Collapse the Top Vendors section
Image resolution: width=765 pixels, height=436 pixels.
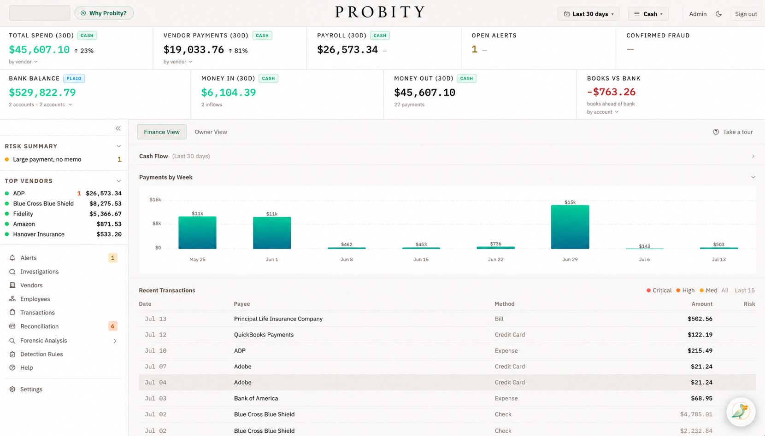click(118, 181)
